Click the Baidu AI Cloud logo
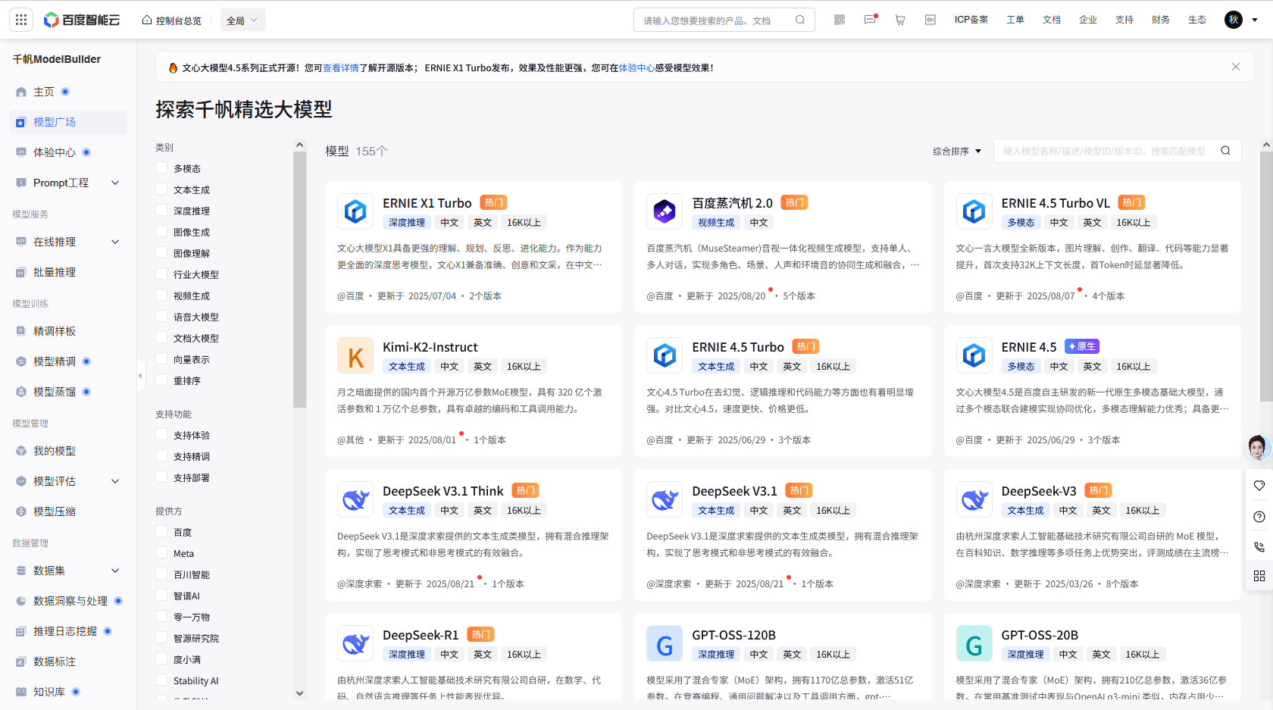This screenshot has width=1273, height=710. [82, 20]
